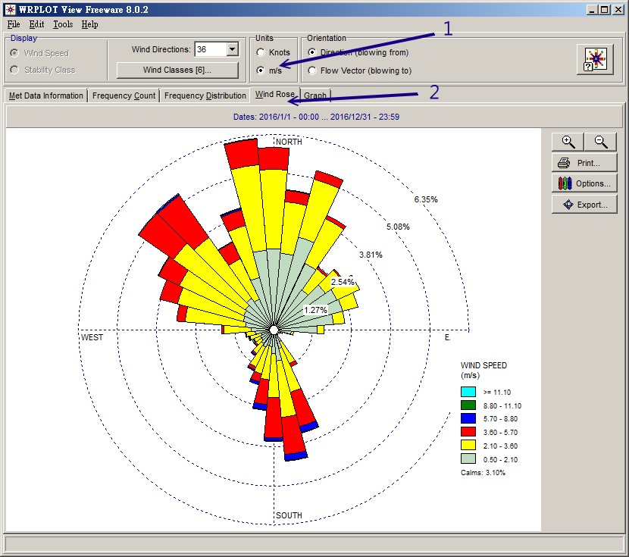This screenshot has width=629, height=557.
Task: Open the Tools menu
Action: [x=63, y=24]
